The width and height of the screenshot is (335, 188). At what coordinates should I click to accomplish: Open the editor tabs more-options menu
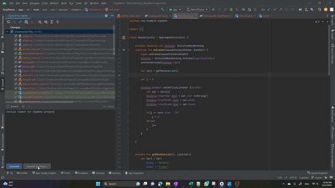point(327,16)
